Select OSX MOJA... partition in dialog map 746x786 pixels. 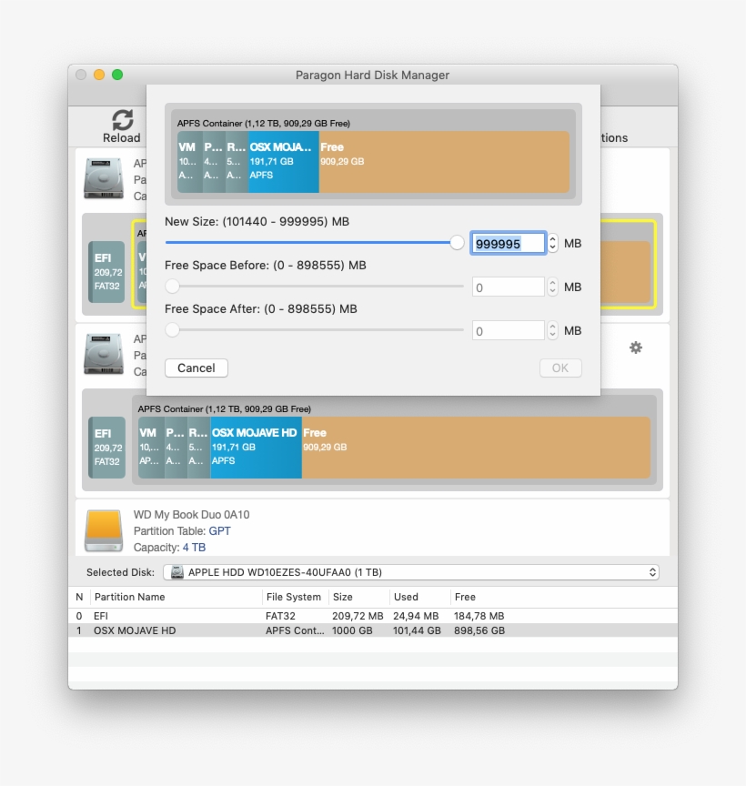(x=284, y=161)
